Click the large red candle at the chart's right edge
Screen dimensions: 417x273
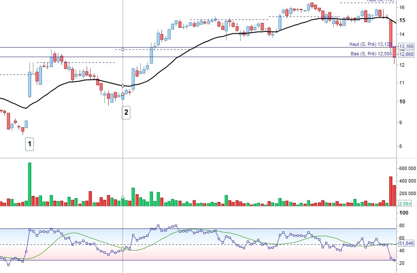pyautogui.click(x=391, y=34)
